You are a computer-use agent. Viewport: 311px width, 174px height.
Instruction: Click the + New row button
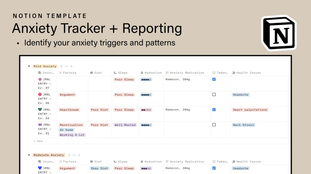coord(38,141)
